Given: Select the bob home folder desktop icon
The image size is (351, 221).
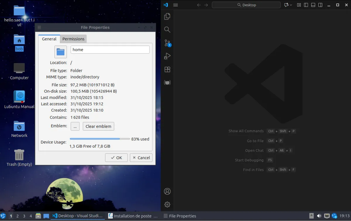Looking at the screenshot, I should point(19,42).
